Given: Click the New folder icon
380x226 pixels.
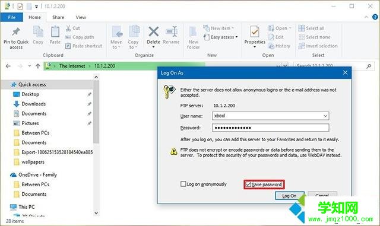Looking at the screenshot, I should [193, 32].
